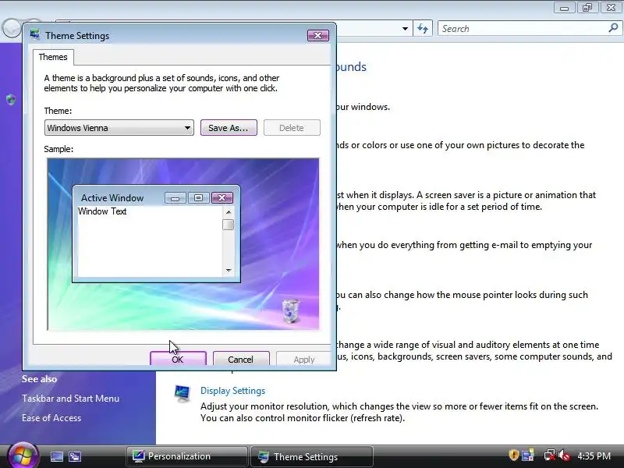Click the tray icon beside the shield
This screenshot has height=468, width=624.
pos(528,456)
